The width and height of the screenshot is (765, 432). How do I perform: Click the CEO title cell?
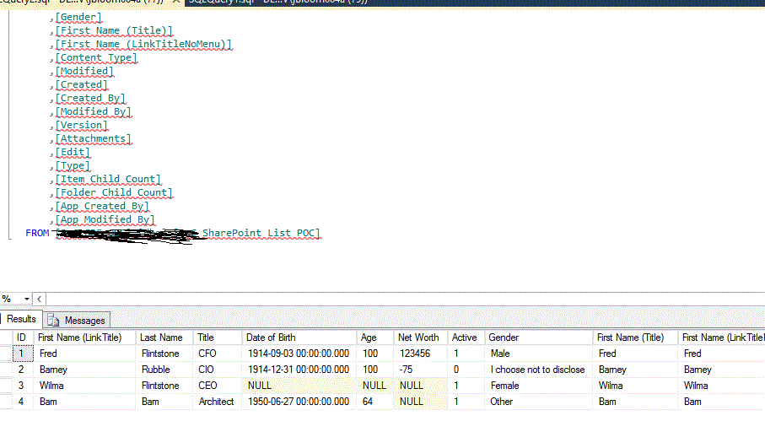click(218, 386)
